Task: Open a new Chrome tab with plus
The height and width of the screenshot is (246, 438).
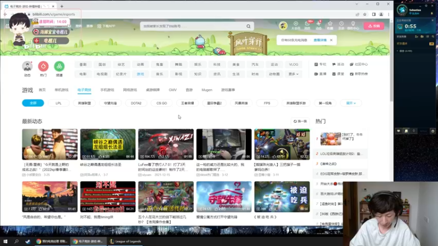Action: (x=62, y=6)
